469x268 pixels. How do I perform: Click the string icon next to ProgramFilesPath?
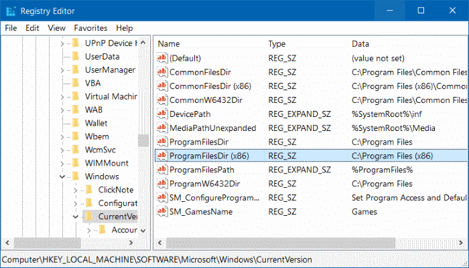162,170
